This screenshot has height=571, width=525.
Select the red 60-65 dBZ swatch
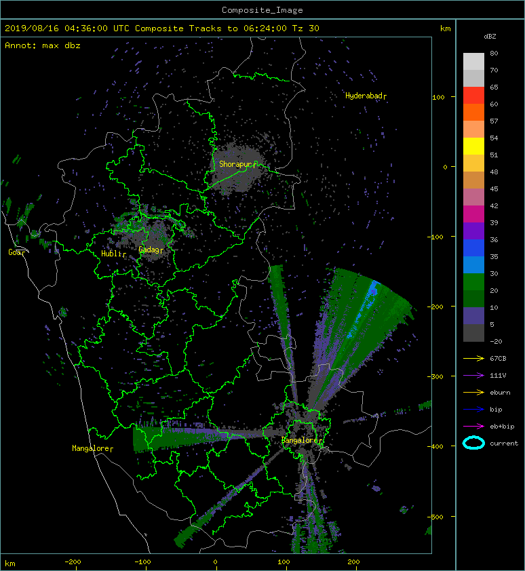[x=473, y=95]
